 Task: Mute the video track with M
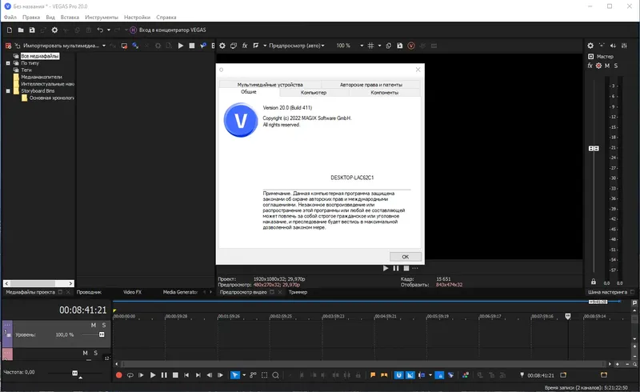coord(94,325)
